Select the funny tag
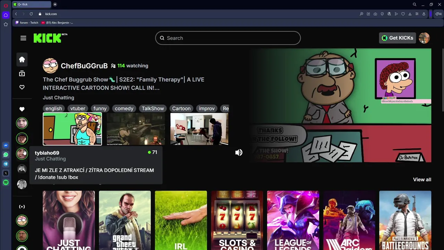Viewport: 444px width, 250px height. 100,108
